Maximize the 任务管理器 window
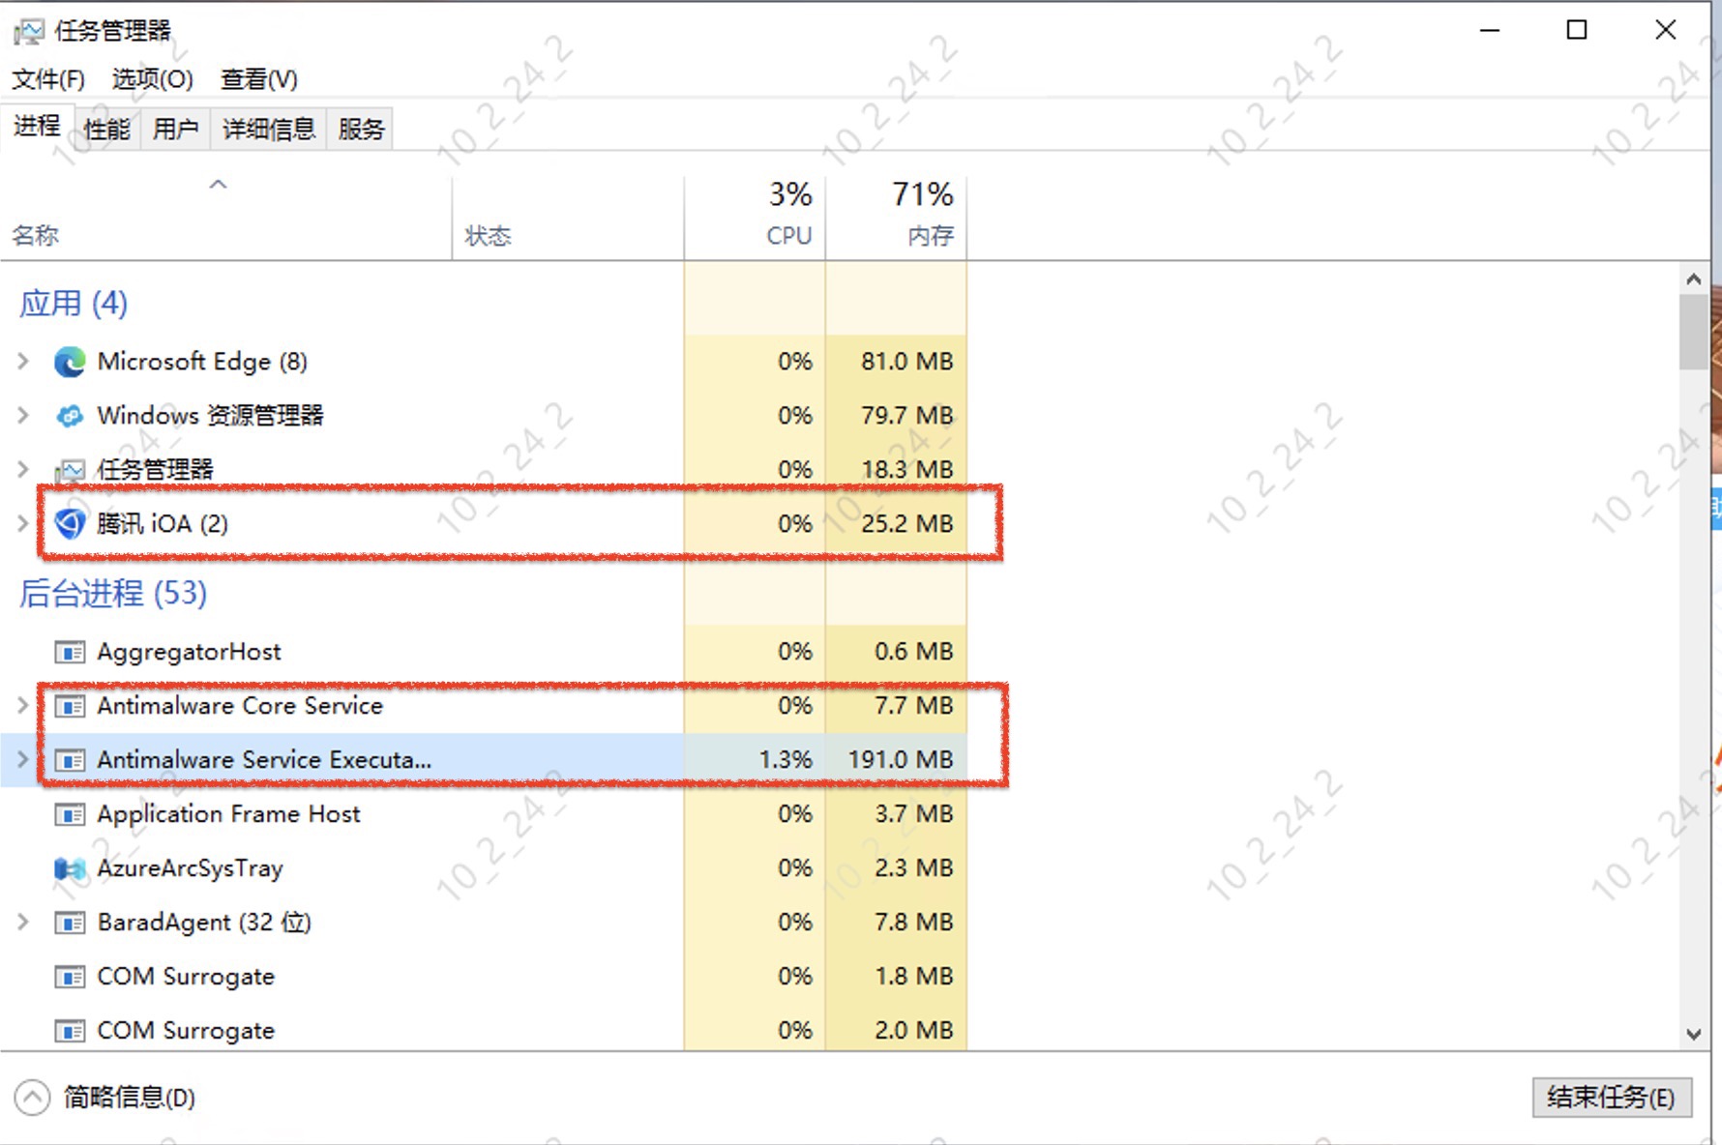 point(1577,30)
